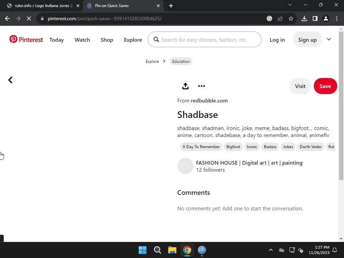Show hidden system tray icons
344x258 pixels.
[271, 250]
